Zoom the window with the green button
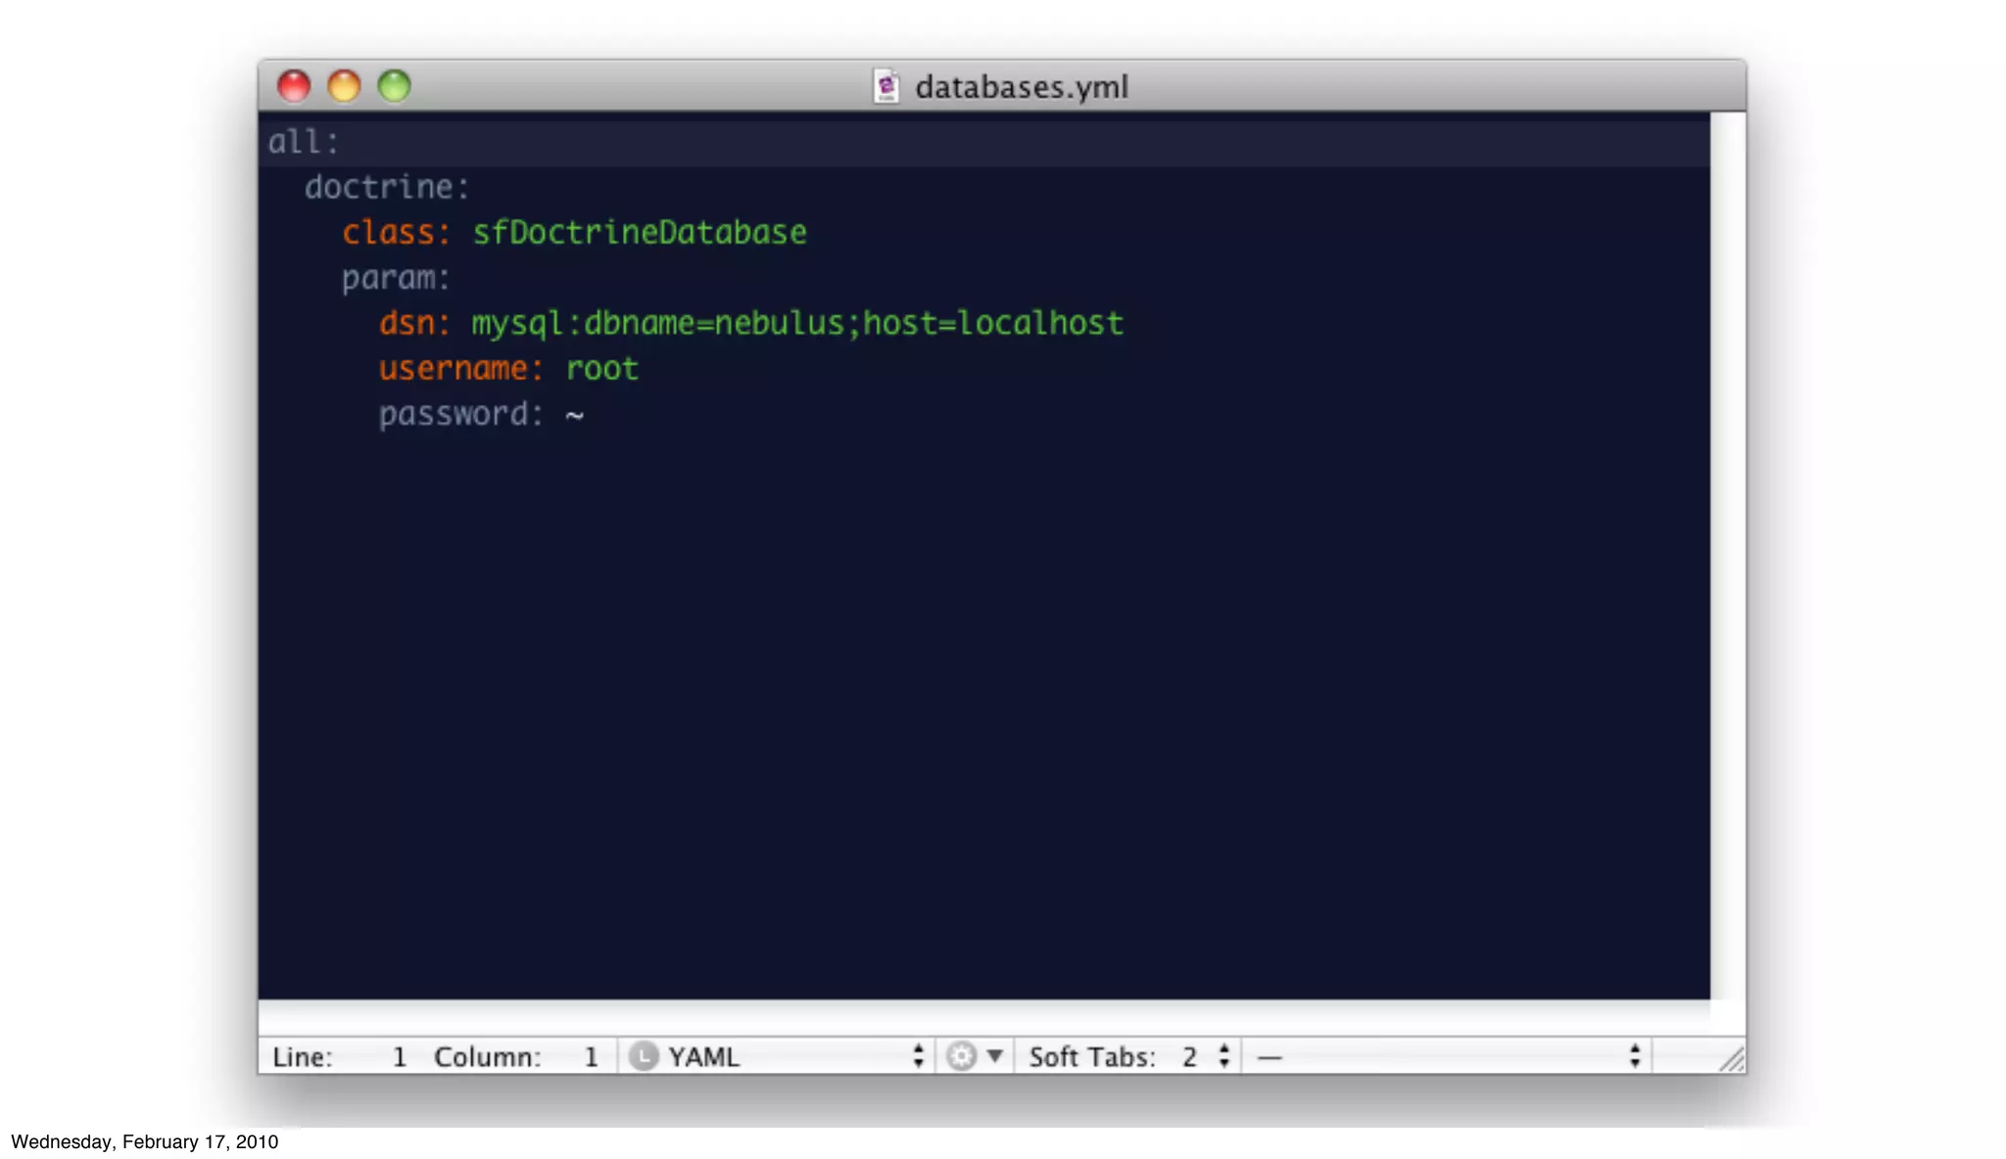The image size is (2006, 1159). pyautogui.click(x=395, y=86)
